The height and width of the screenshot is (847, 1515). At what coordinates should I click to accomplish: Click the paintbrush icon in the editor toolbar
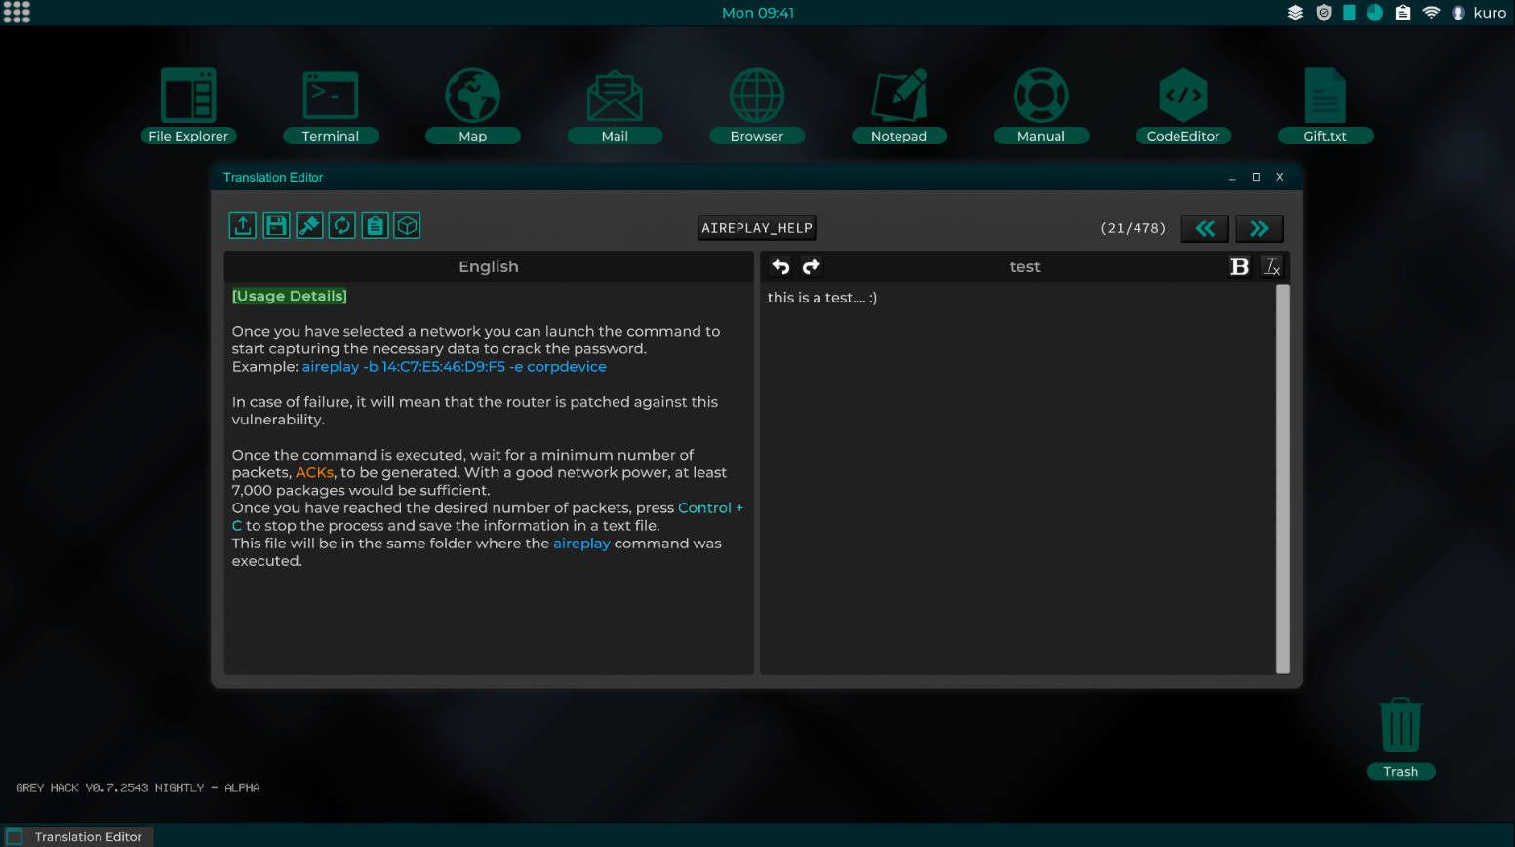click(309, 226)
